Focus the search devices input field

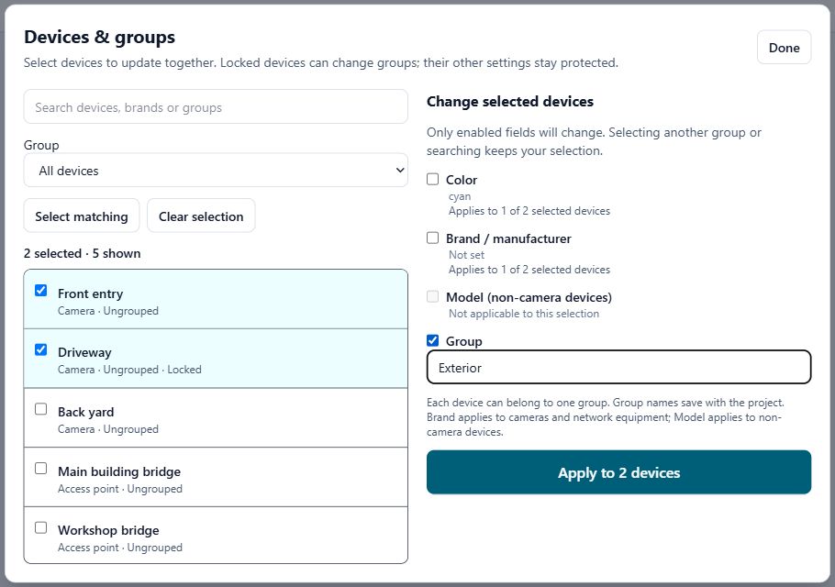click(x=216, y=107)
